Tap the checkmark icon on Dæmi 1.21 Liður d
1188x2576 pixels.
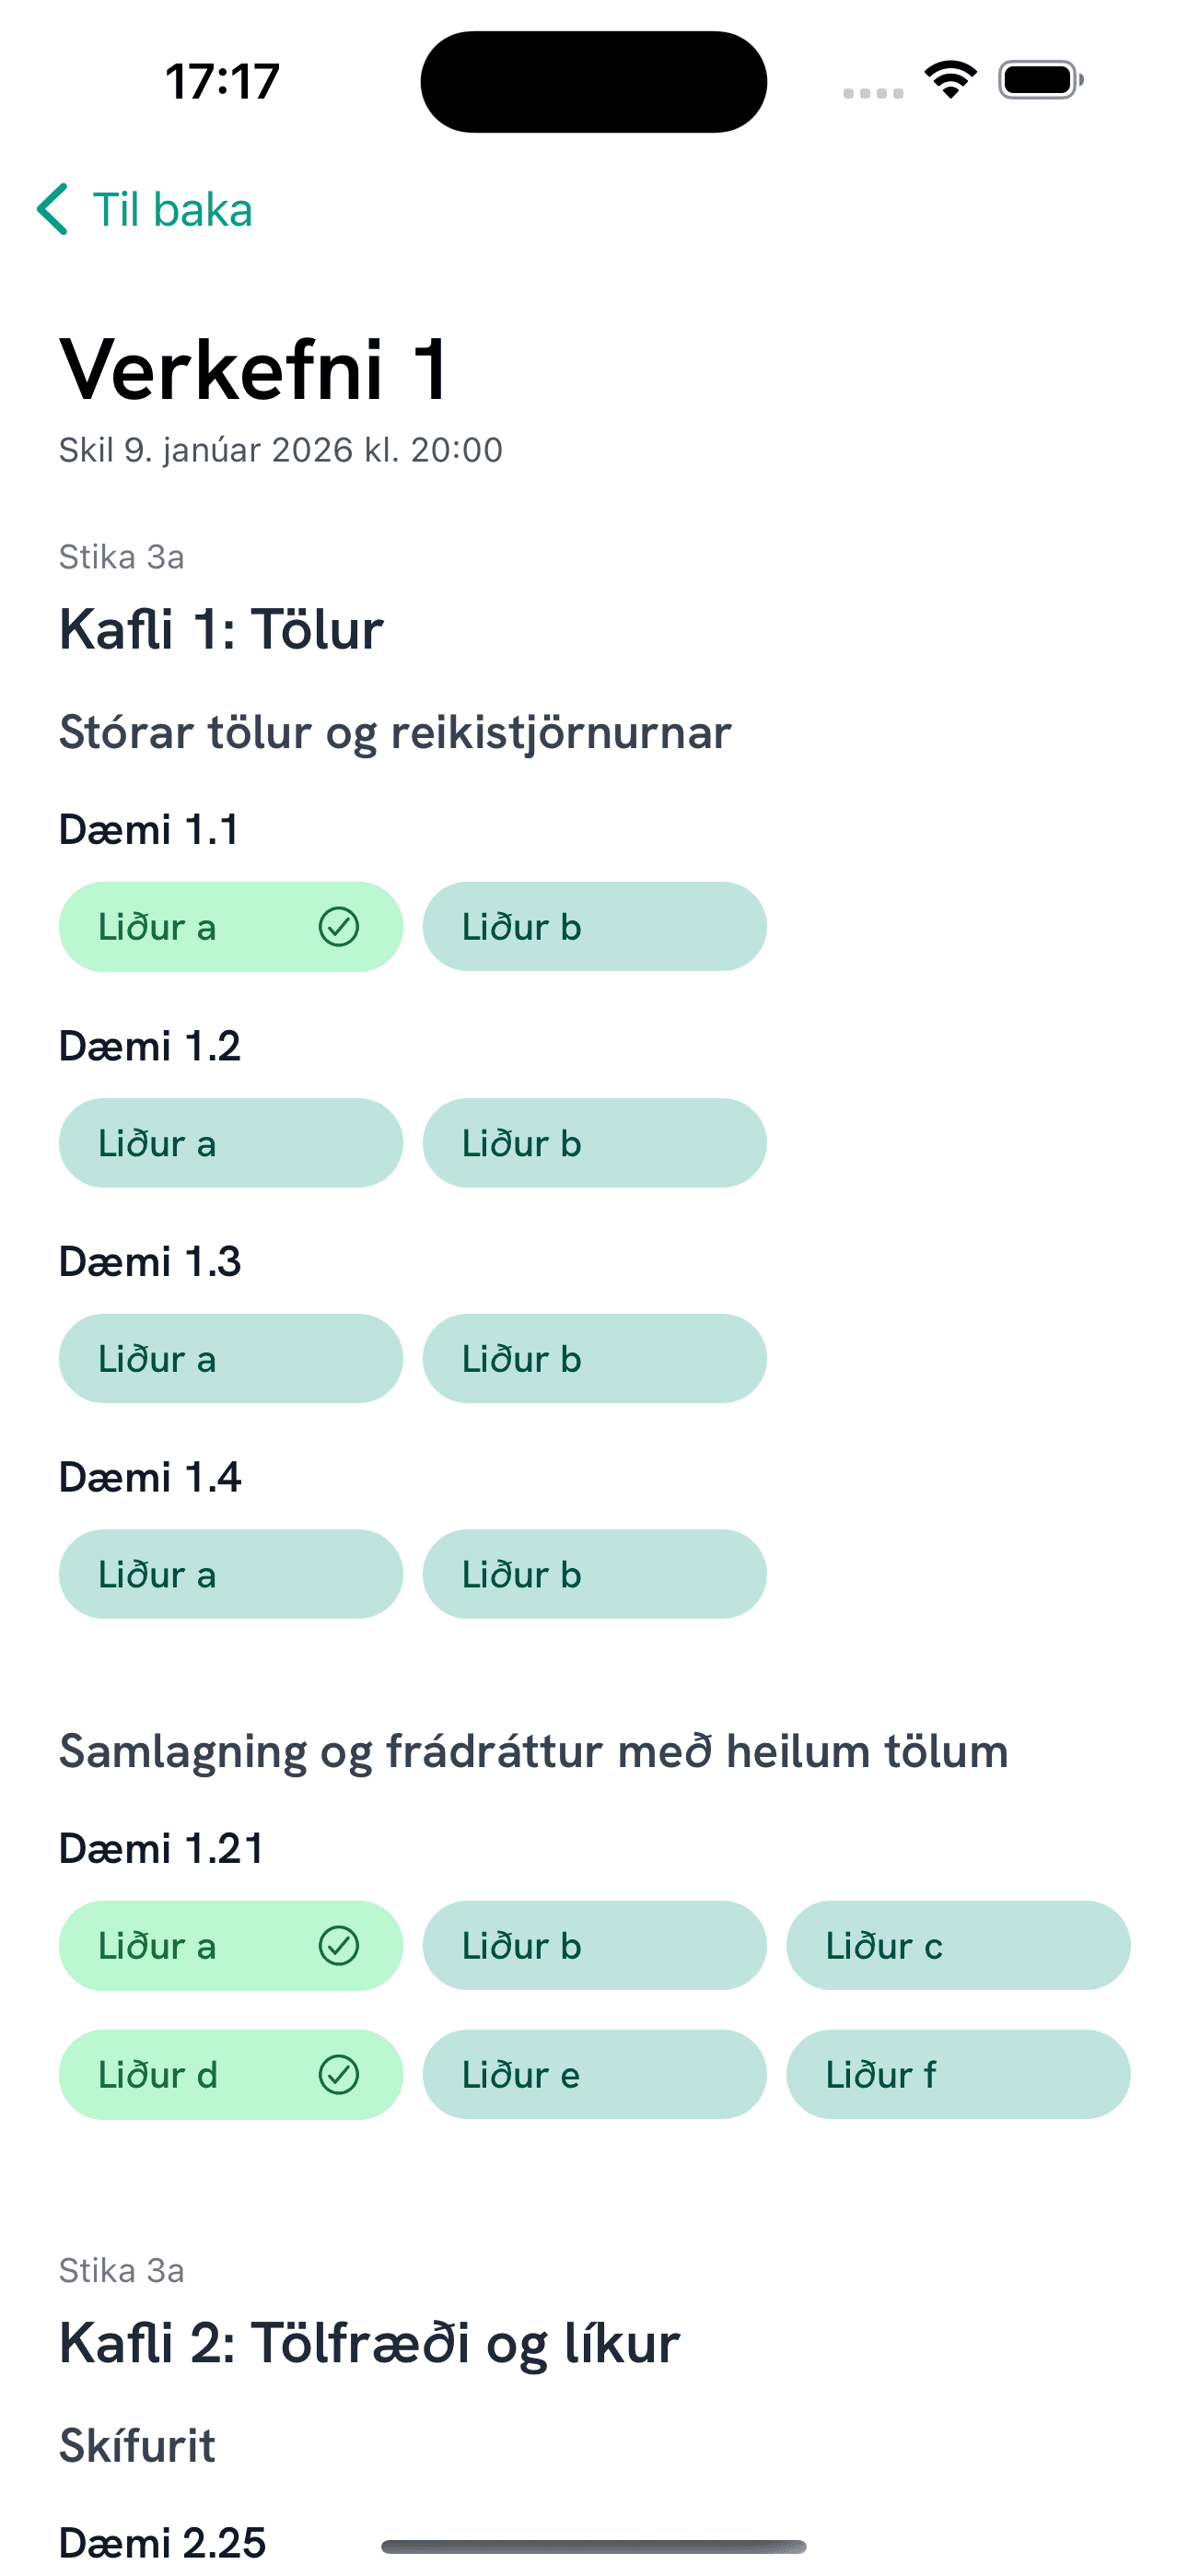(339, 2075)
